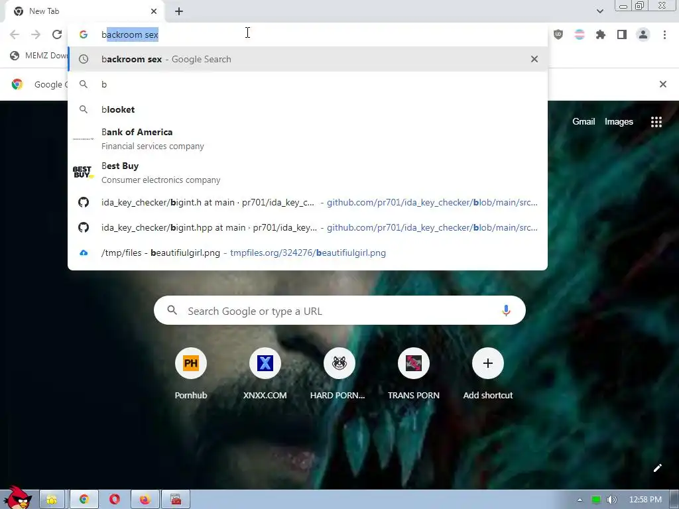Open the 12:58 PM clock
679x509 pixels.
point(645,500)
